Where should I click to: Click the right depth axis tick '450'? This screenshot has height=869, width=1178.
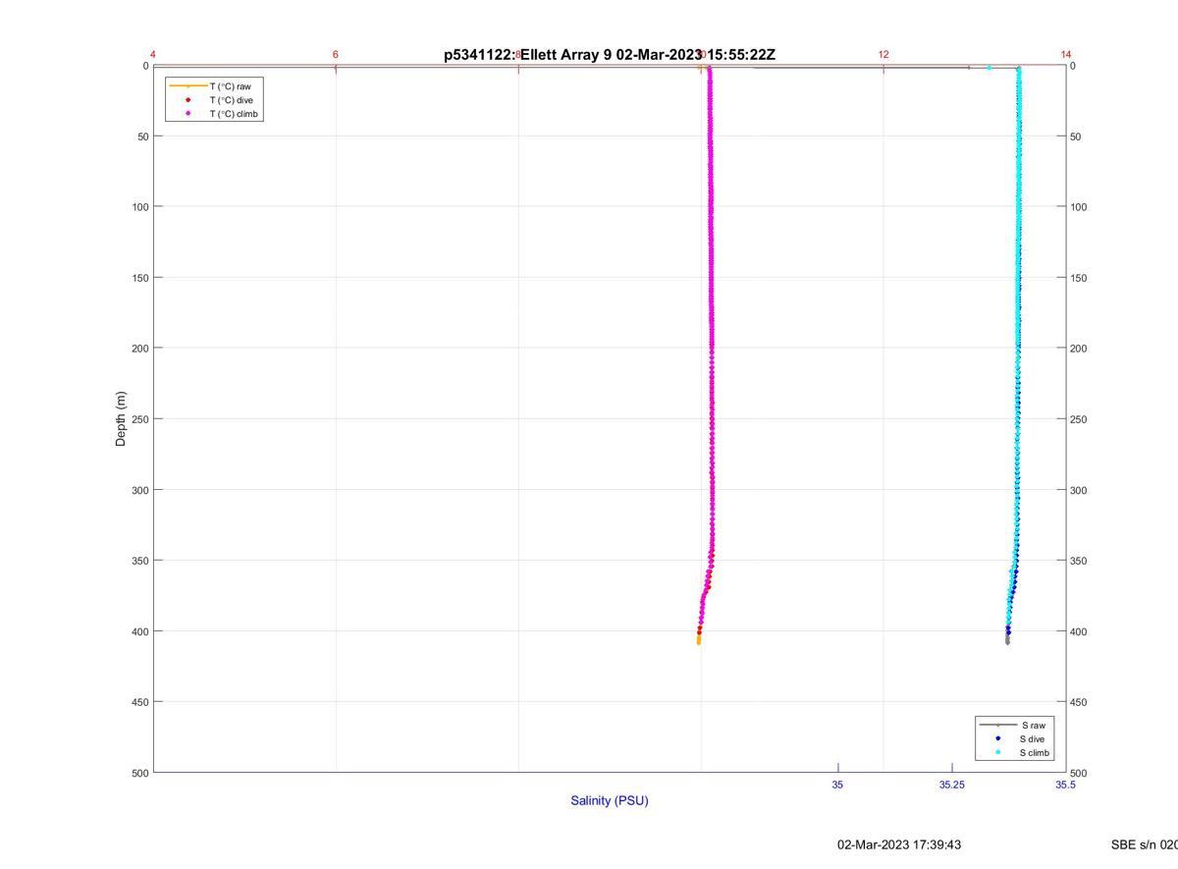click(1080, 702)
